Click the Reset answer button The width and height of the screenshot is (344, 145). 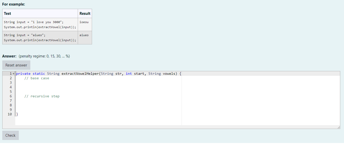coord(16,65)
